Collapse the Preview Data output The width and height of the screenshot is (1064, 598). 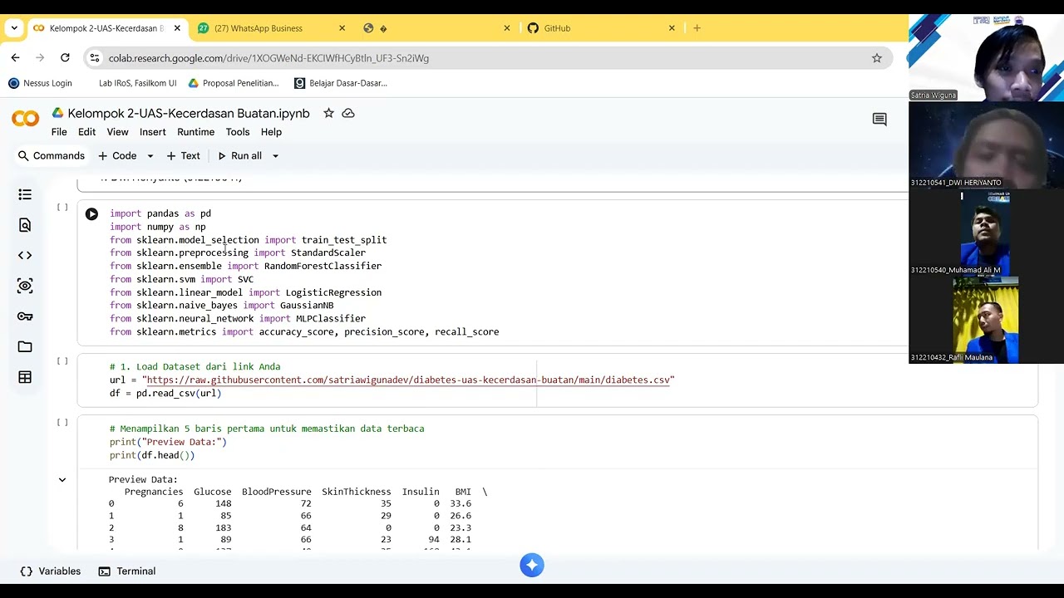click(x=62, y=480)
